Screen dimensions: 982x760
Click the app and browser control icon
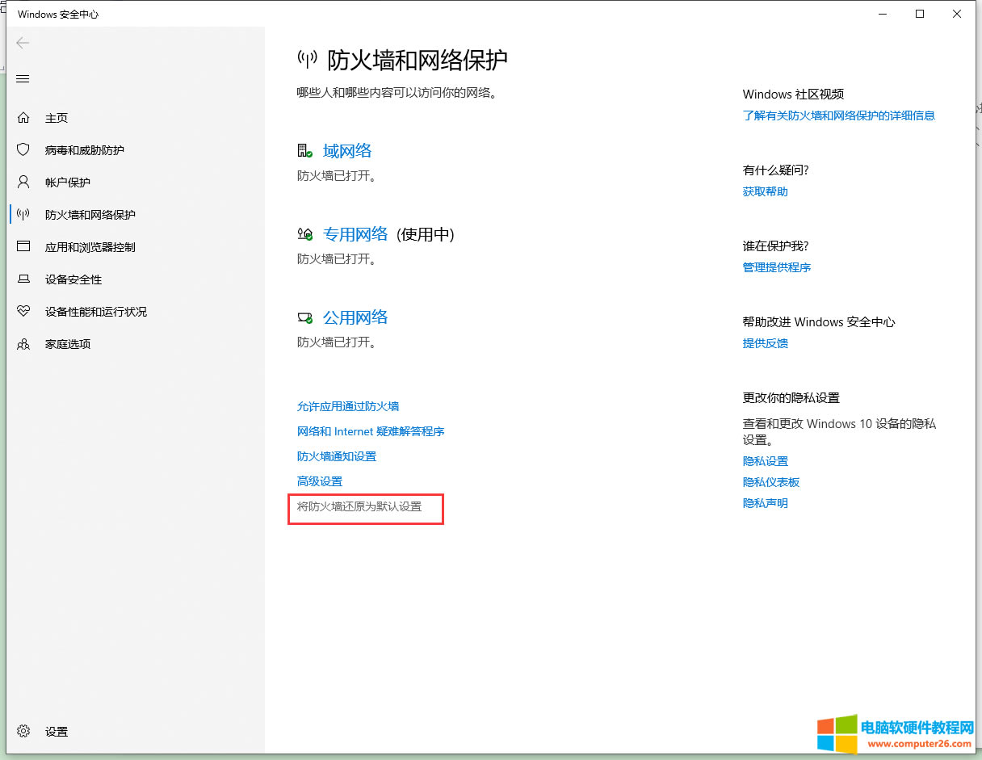click(x=23, y=247)
